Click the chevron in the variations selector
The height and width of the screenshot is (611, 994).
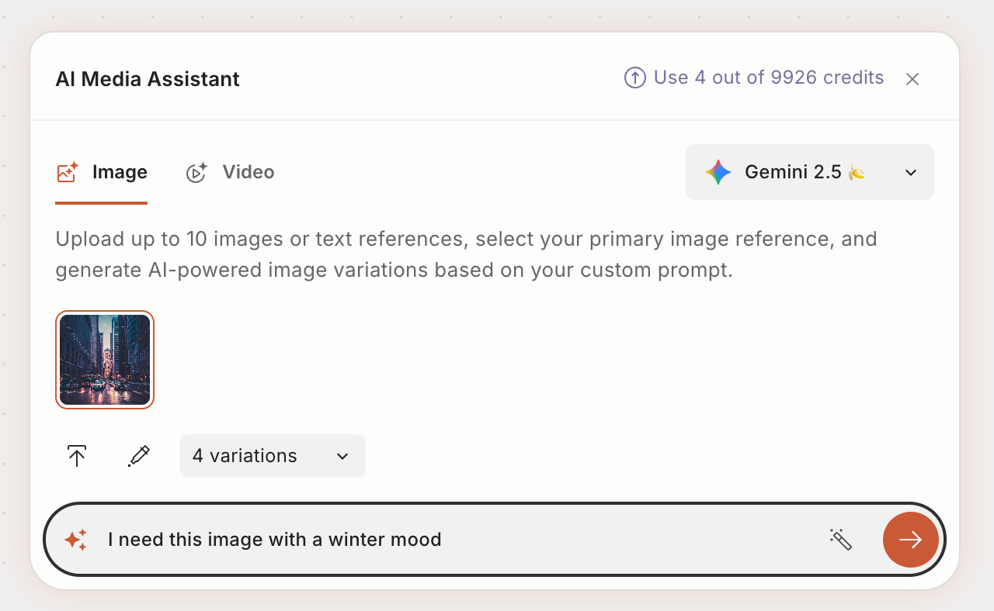pyautogui.click(x=342, y=456)
